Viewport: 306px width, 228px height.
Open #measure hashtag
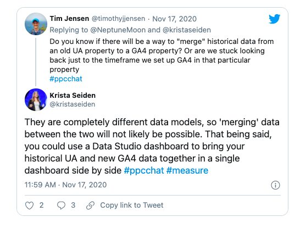point(187,170)
